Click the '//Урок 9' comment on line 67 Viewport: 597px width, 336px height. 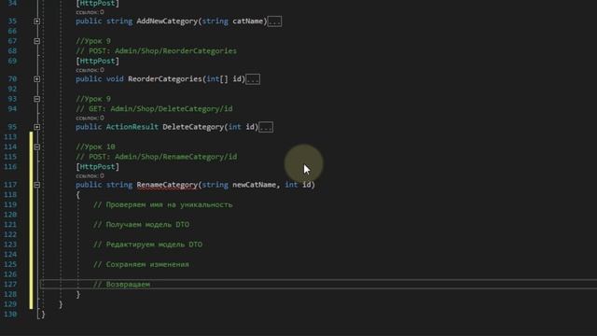[93, 41]
